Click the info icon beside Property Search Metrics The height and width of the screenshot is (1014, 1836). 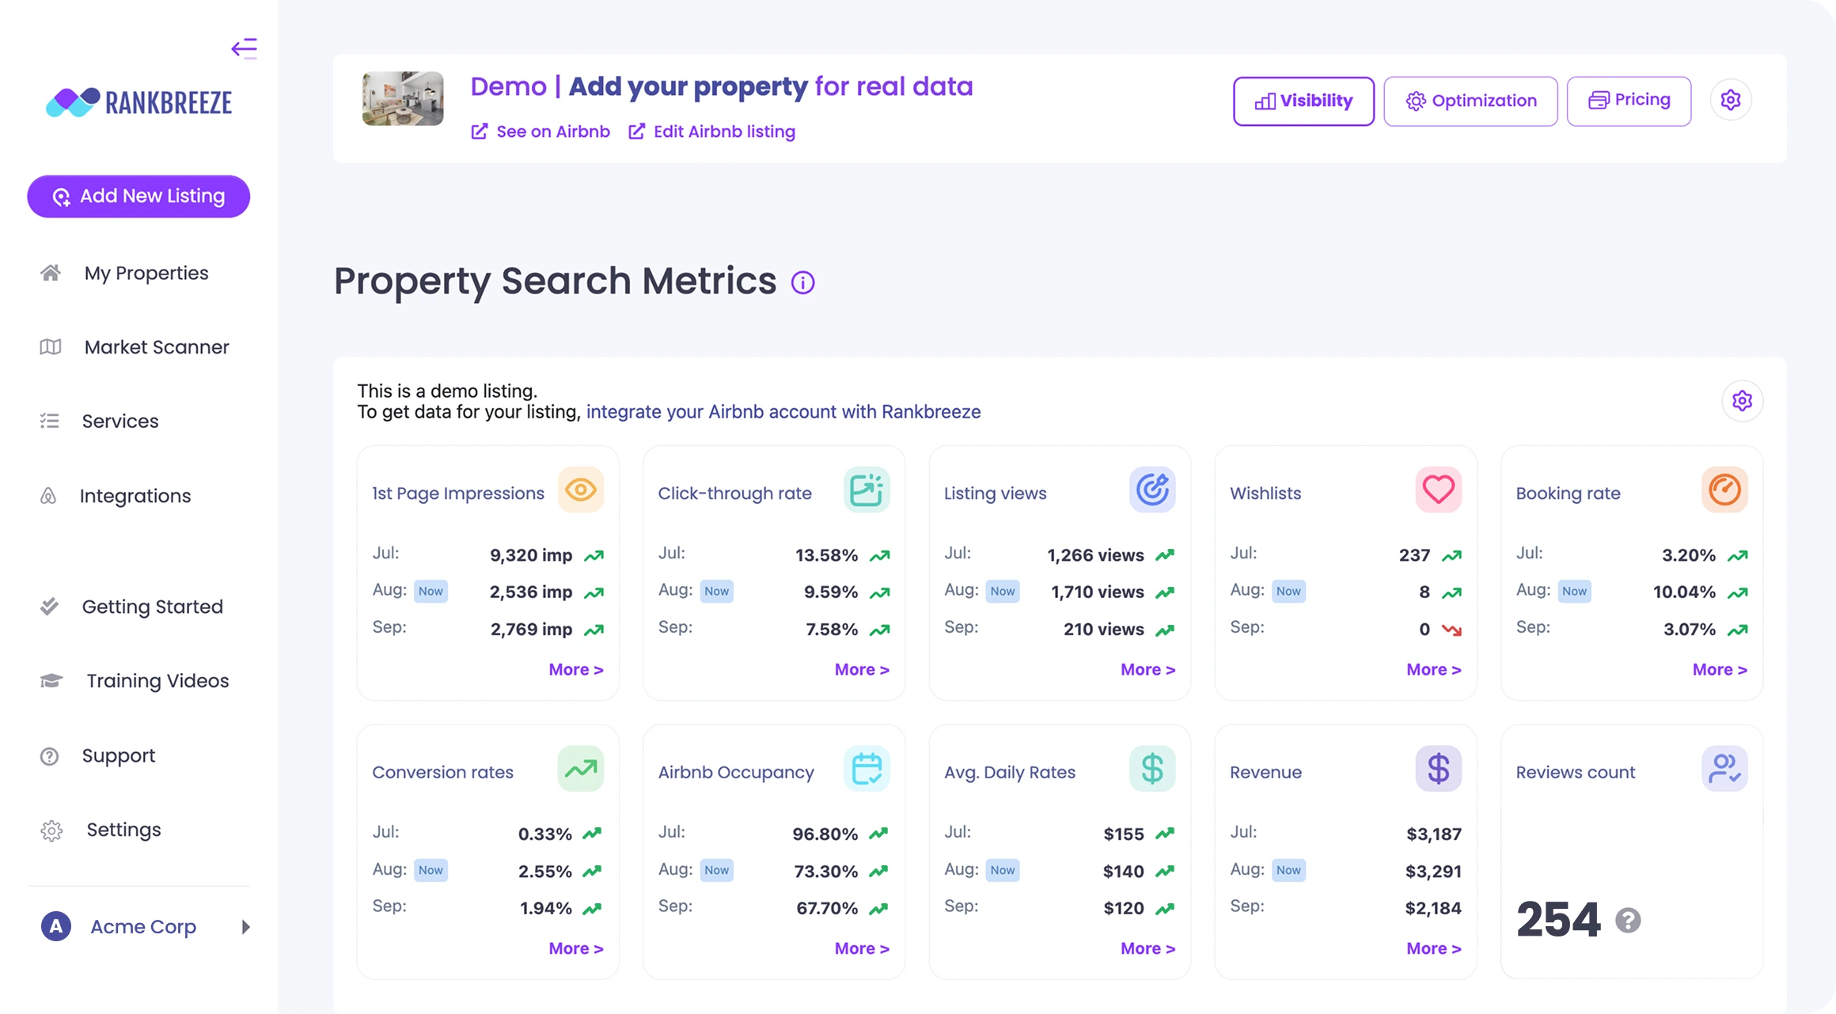[x=802, y=282]
